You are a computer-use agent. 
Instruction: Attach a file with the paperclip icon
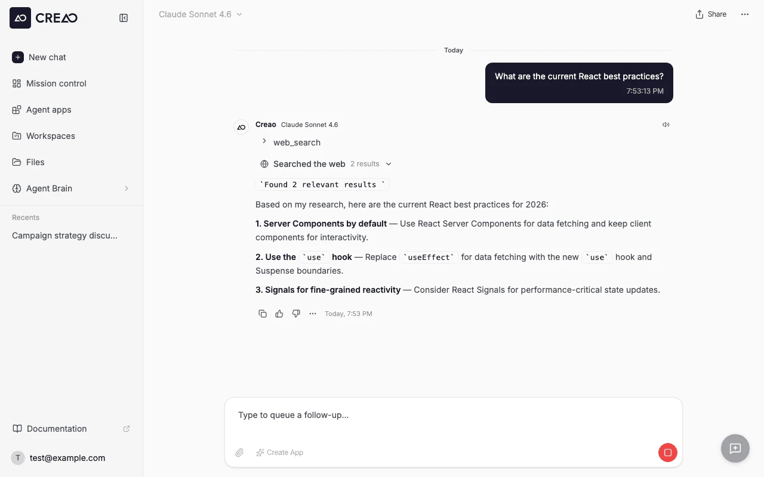(239, 453)
